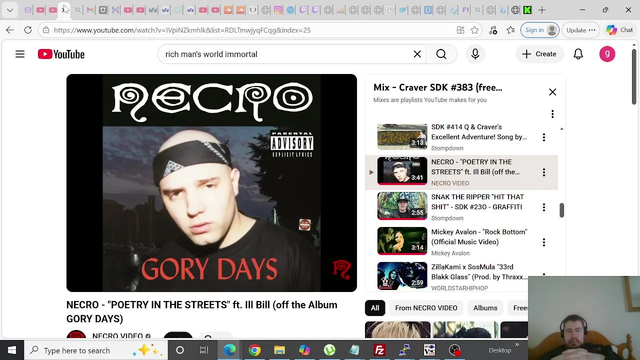The image size is (640, 360).
Task: Open the media control music icon
Action: pyautogui.click(x=493, y=30)
